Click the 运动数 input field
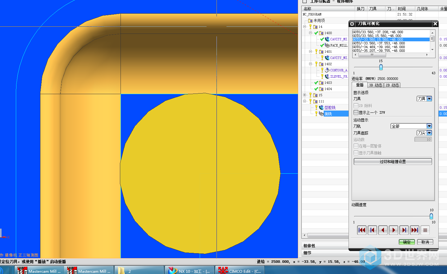447x274 pixels. click(x=423, y=140)
